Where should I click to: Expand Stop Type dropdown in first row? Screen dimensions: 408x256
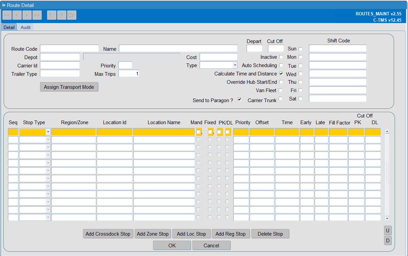click(48, 132)
